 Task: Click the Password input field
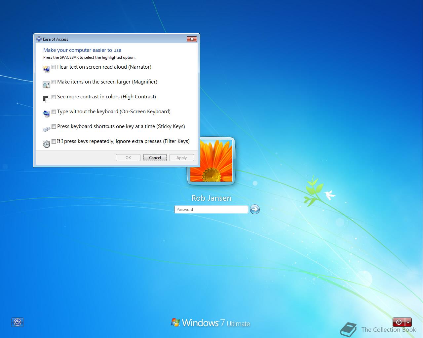211,209
